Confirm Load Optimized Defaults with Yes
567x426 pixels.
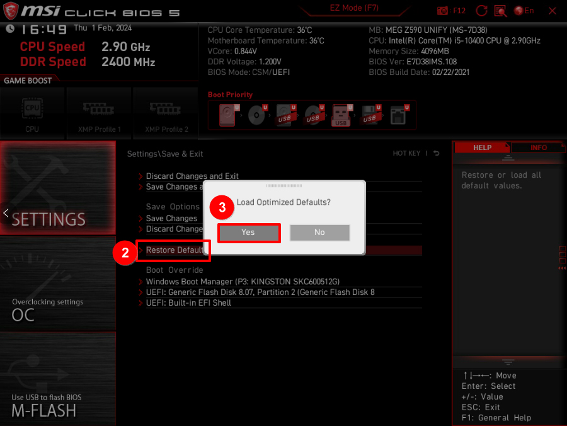[248, 233]
